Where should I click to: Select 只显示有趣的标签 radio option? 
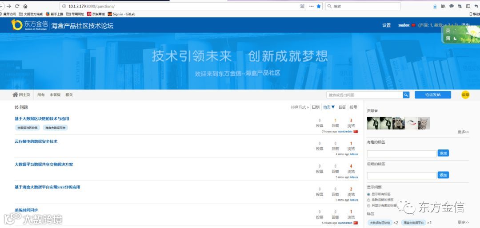[368, 205]
